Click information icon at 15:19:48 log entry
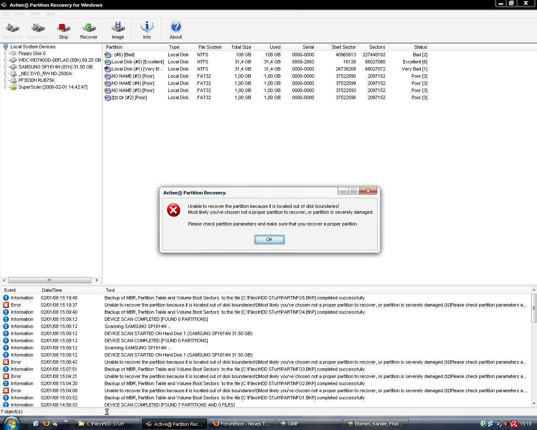Viewport: 537px width, 430px height. (x=6, y=298)
